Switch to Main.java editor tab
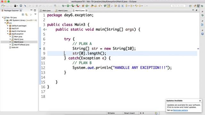Image resolution: width=205 pixels, height=115 pixels. (x=45, y=11)
